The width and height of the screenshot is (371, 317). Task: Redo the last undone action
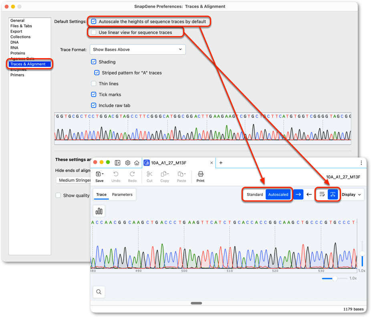point(132,177)
